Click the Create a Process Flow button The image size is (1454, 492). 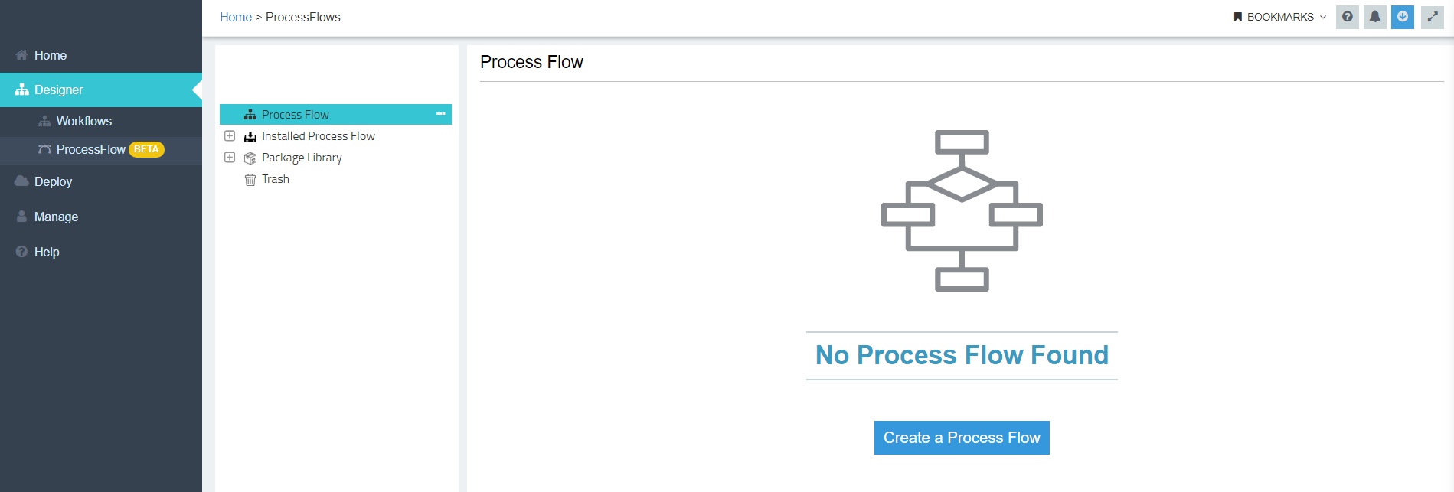(x=962, y=438)
